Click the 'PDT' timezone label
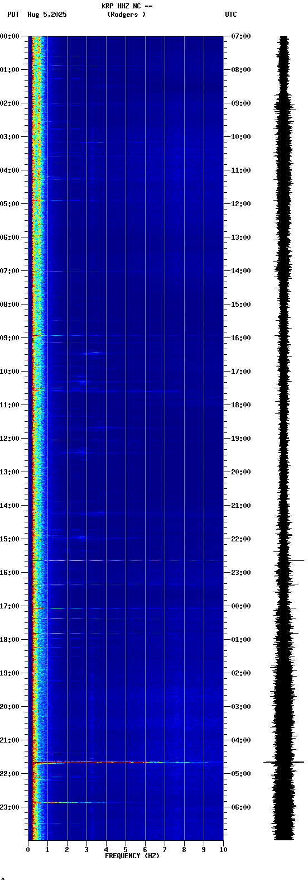Image resolution: width=308 pixels, height=885 pixels. [13, 15]
